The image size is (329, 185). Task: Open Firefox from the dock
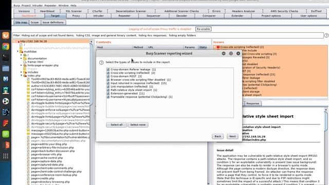[6, 35]
